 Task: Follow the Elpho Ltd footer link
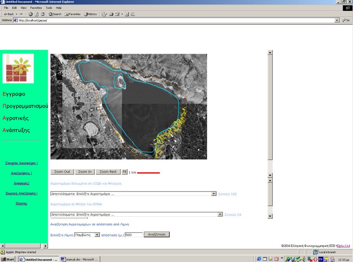(343, 246)
